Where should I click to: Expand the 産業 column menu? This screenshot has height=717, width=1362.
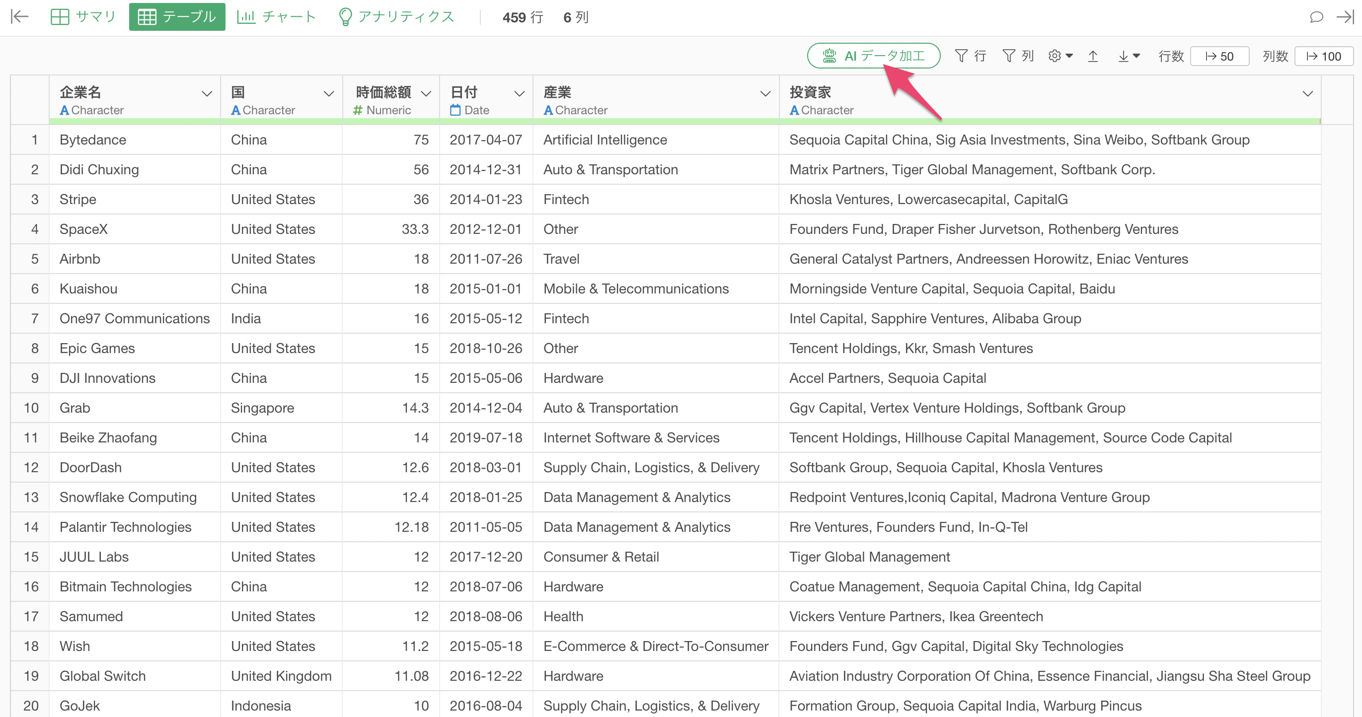765,94
